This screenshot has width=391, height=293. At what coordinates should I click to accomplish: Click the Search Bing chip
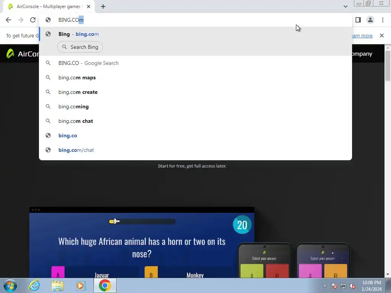point(80,47)
